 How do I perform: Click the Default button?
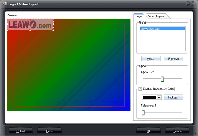click(21, 131)
